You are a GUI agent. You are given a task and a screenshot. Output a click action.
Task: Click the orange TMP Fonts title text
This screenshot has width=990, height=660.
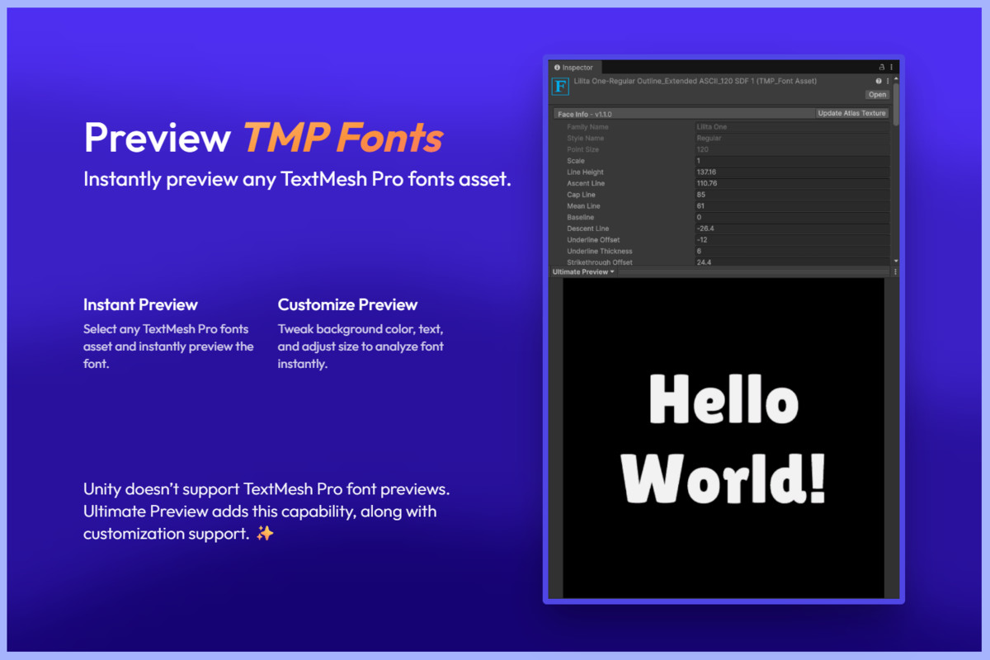[342, 138]
